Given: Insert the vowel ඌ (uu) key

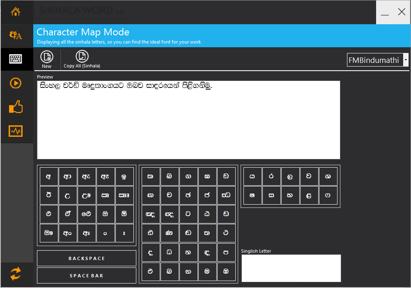Looking at the screenshot, I should coord(87,195).
